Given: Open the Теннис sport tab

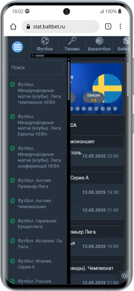Looking at the screenshot, I should click(72, 44).
